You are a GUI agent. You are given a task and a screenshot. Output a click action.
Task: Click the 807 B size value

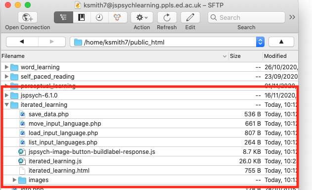point(253,133)
